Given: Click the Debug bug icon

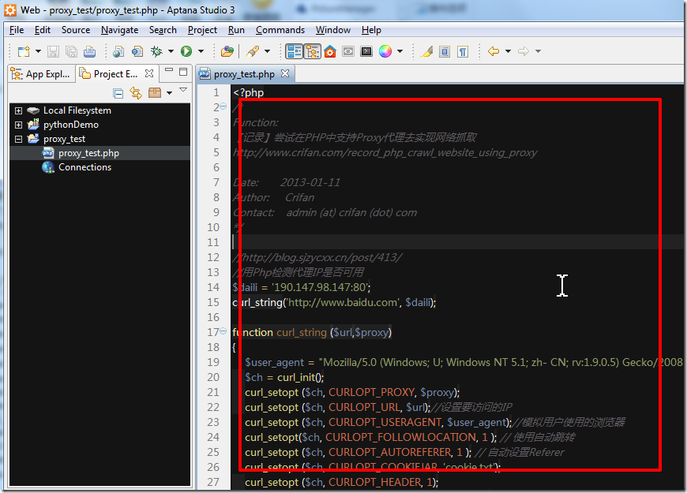Looking at the screenshot, I should click(157, 51).
